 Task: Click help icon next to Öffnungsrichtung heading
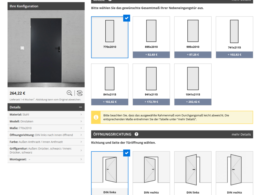pyautogui.click(x=136, y=134)
